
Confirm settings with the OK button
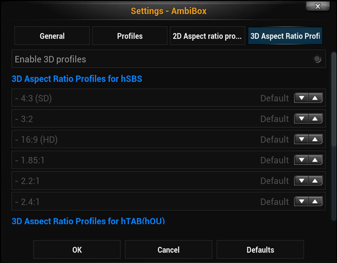[77, 250]
